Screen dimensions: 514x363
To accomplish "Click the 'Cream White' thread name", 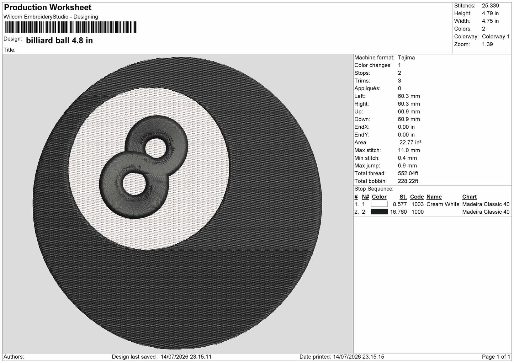I will (443, 204).
